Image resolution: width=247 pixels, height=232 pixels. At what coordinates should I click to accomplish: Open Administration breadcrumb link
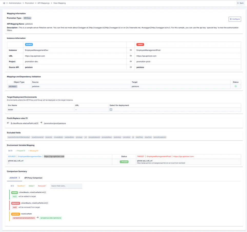(15, 3)
